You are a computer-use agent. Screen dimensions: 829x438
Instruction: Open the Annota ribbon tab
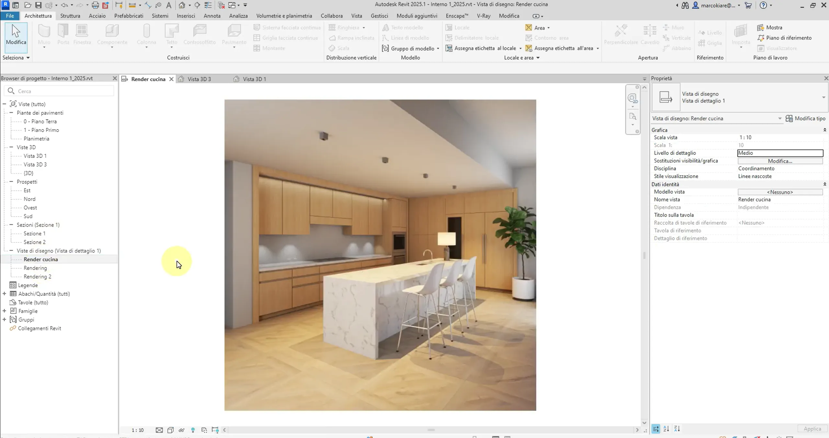[x=212, y=16]
